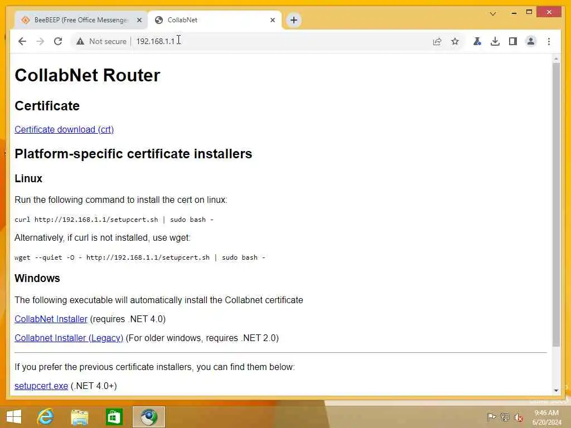Click the forward navigation arrow
This screenshot has width=571, height=428.
click(40, 41)
